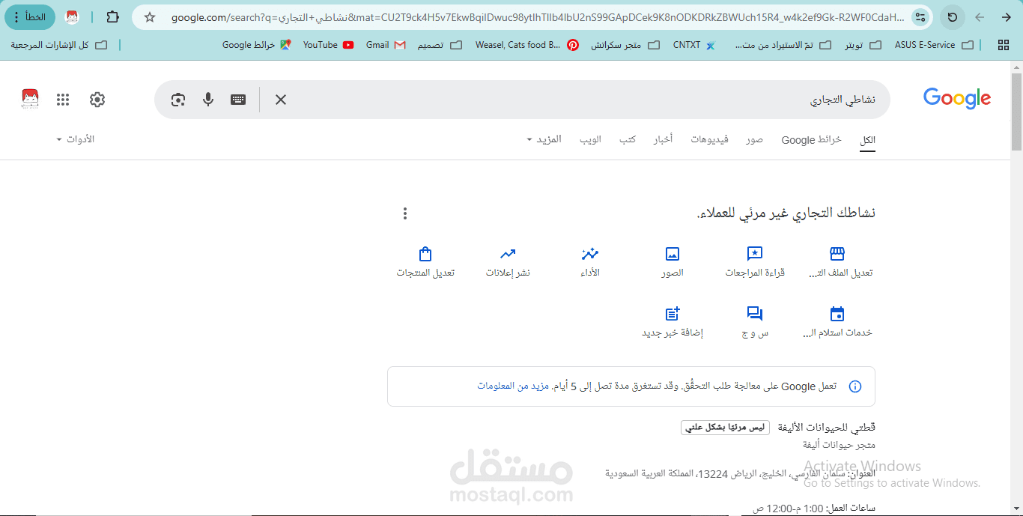Click the page vertical scrollbar thumb
This screenshot has width=1023, height=516.
point(1016,112)
